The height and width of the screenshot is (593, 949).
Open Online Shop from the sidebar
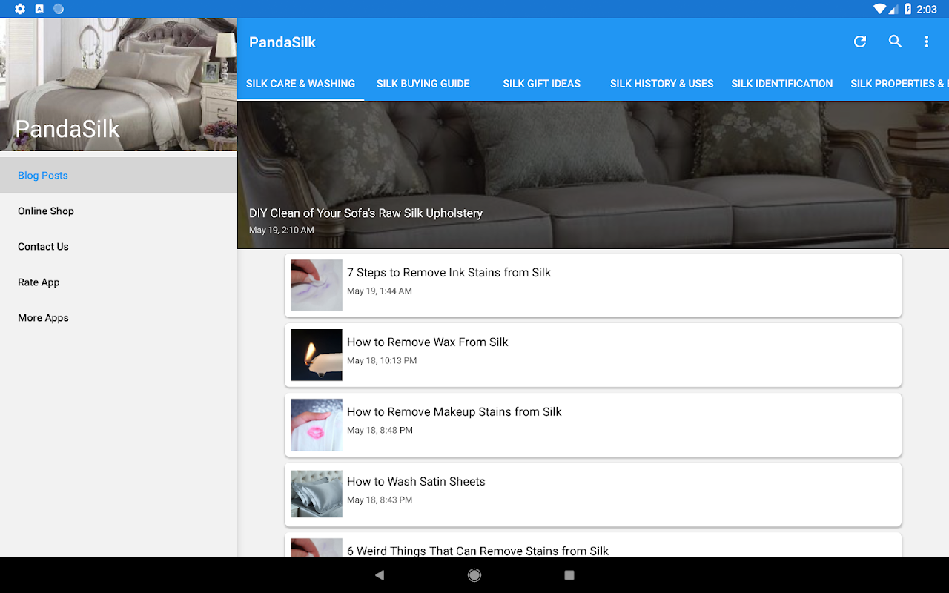click(119, 211)
